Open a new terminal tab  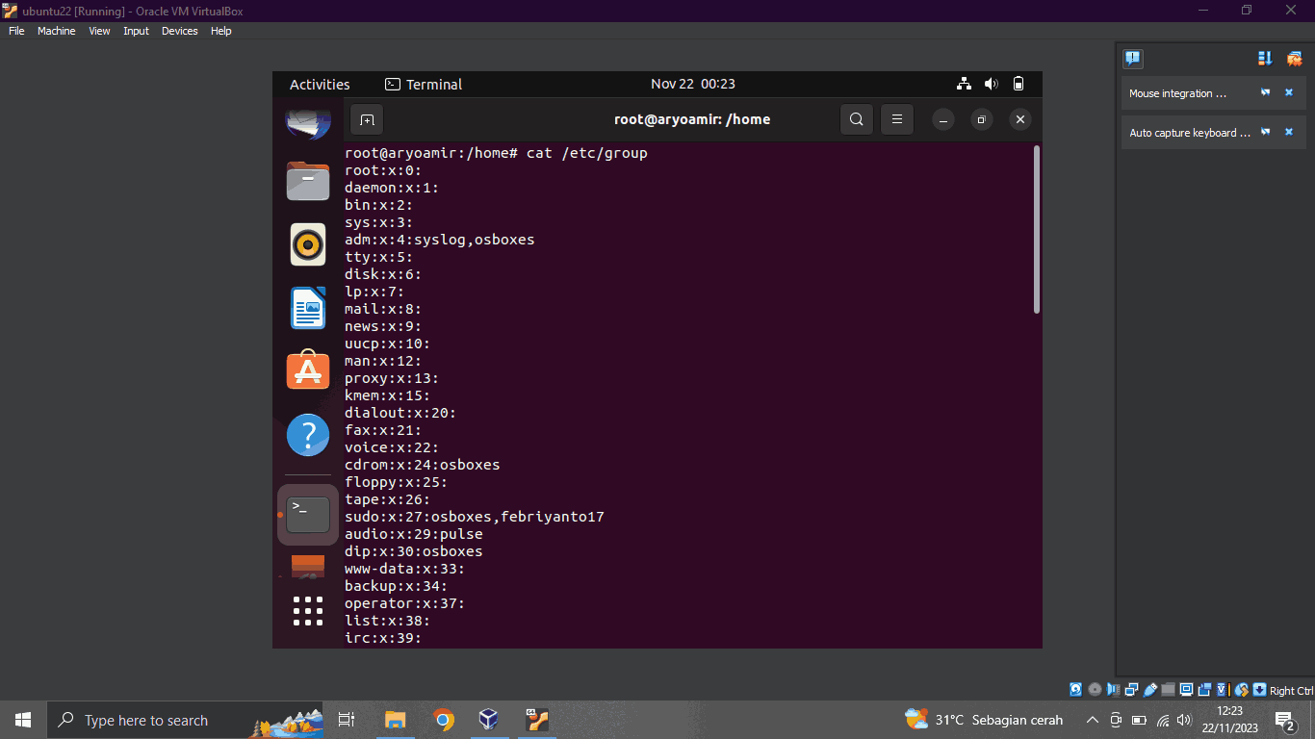tap(367, 119)
